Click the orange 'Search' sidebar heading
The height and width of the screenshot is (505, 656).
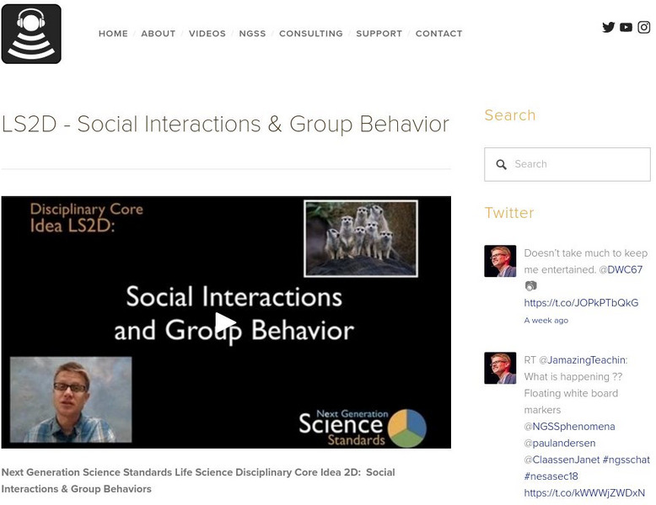(510, 114)
